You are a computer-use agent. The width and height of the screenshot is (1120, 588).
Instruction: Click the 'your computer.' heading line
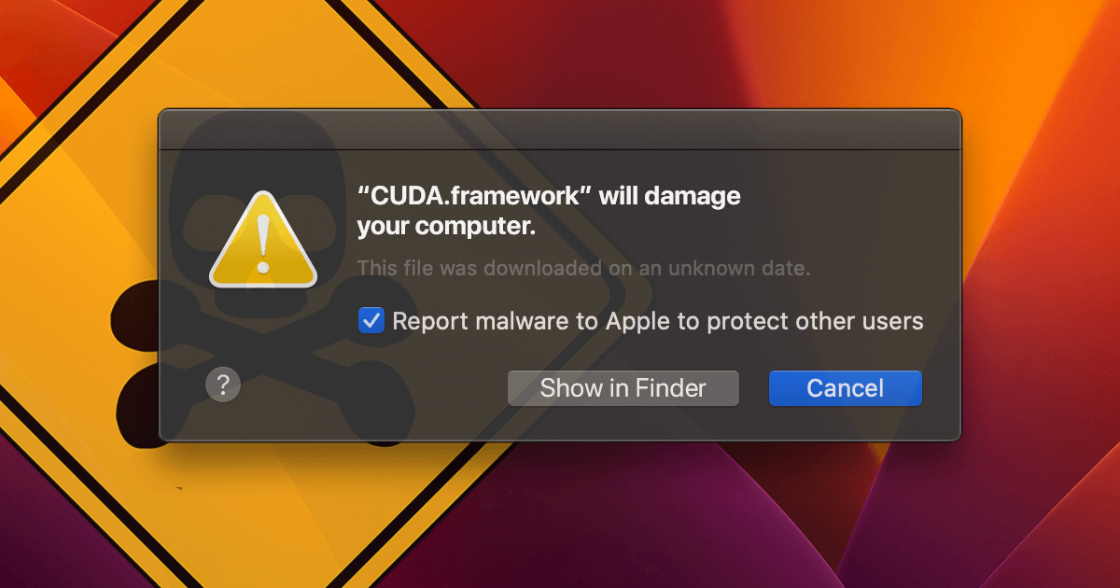pyautogui.click(x=446, y=227)
